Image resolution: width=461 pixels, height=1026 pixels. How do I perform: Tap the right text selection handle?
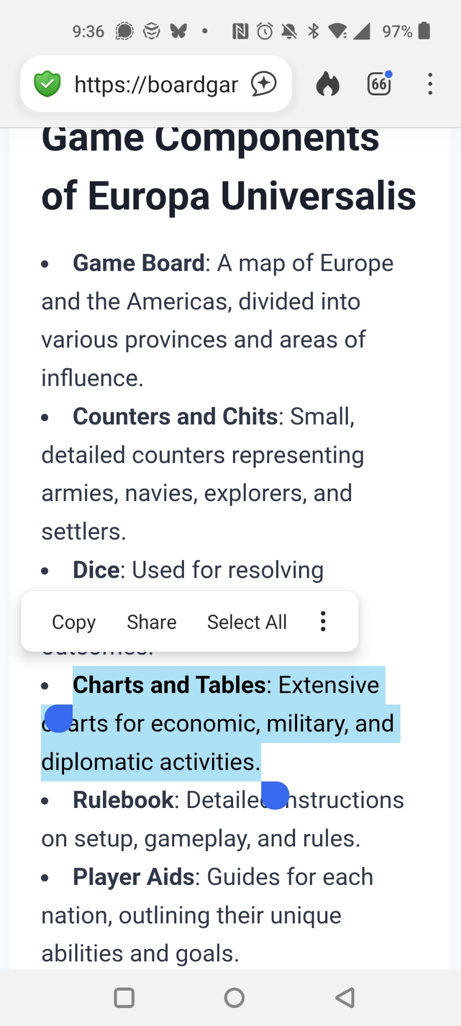(x=275, y=795)
